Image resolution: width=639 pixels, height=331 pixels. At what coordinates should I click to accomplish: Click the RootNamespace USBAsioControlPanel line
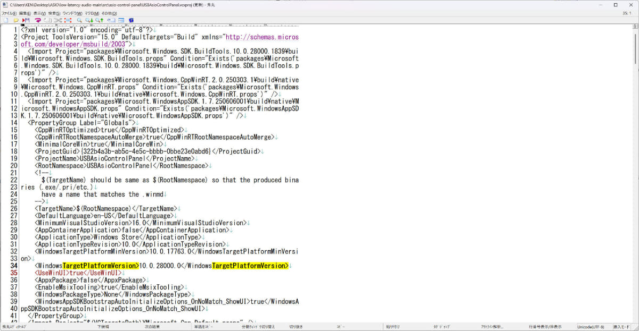(x=121, y=166)
